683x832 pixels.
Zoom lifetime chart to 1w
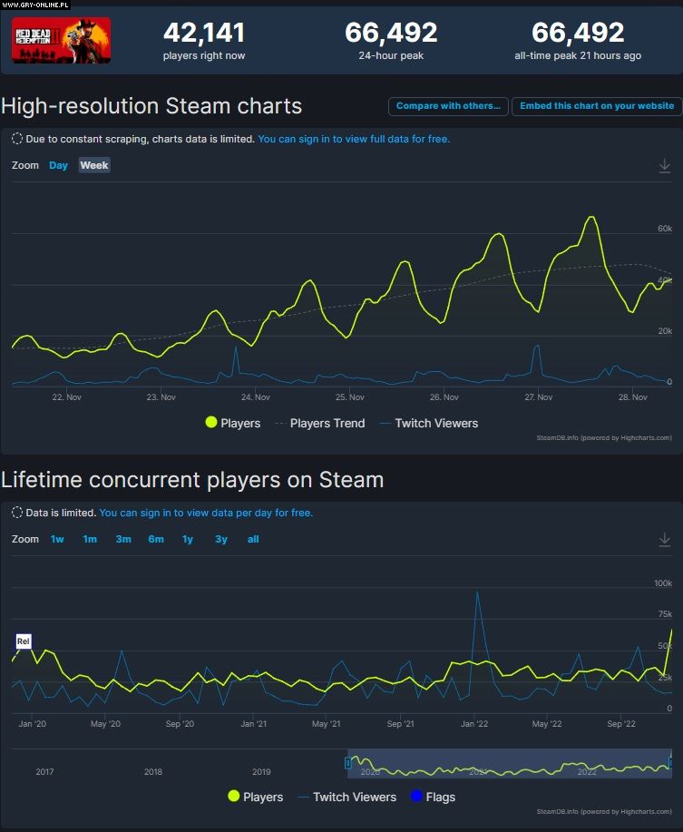[x=57, y=539]
